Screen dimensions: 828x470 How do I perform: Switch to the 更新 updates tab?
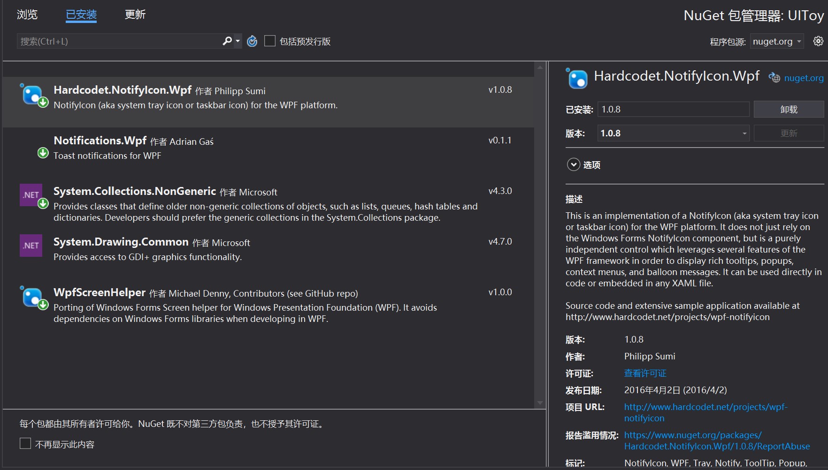135,15
